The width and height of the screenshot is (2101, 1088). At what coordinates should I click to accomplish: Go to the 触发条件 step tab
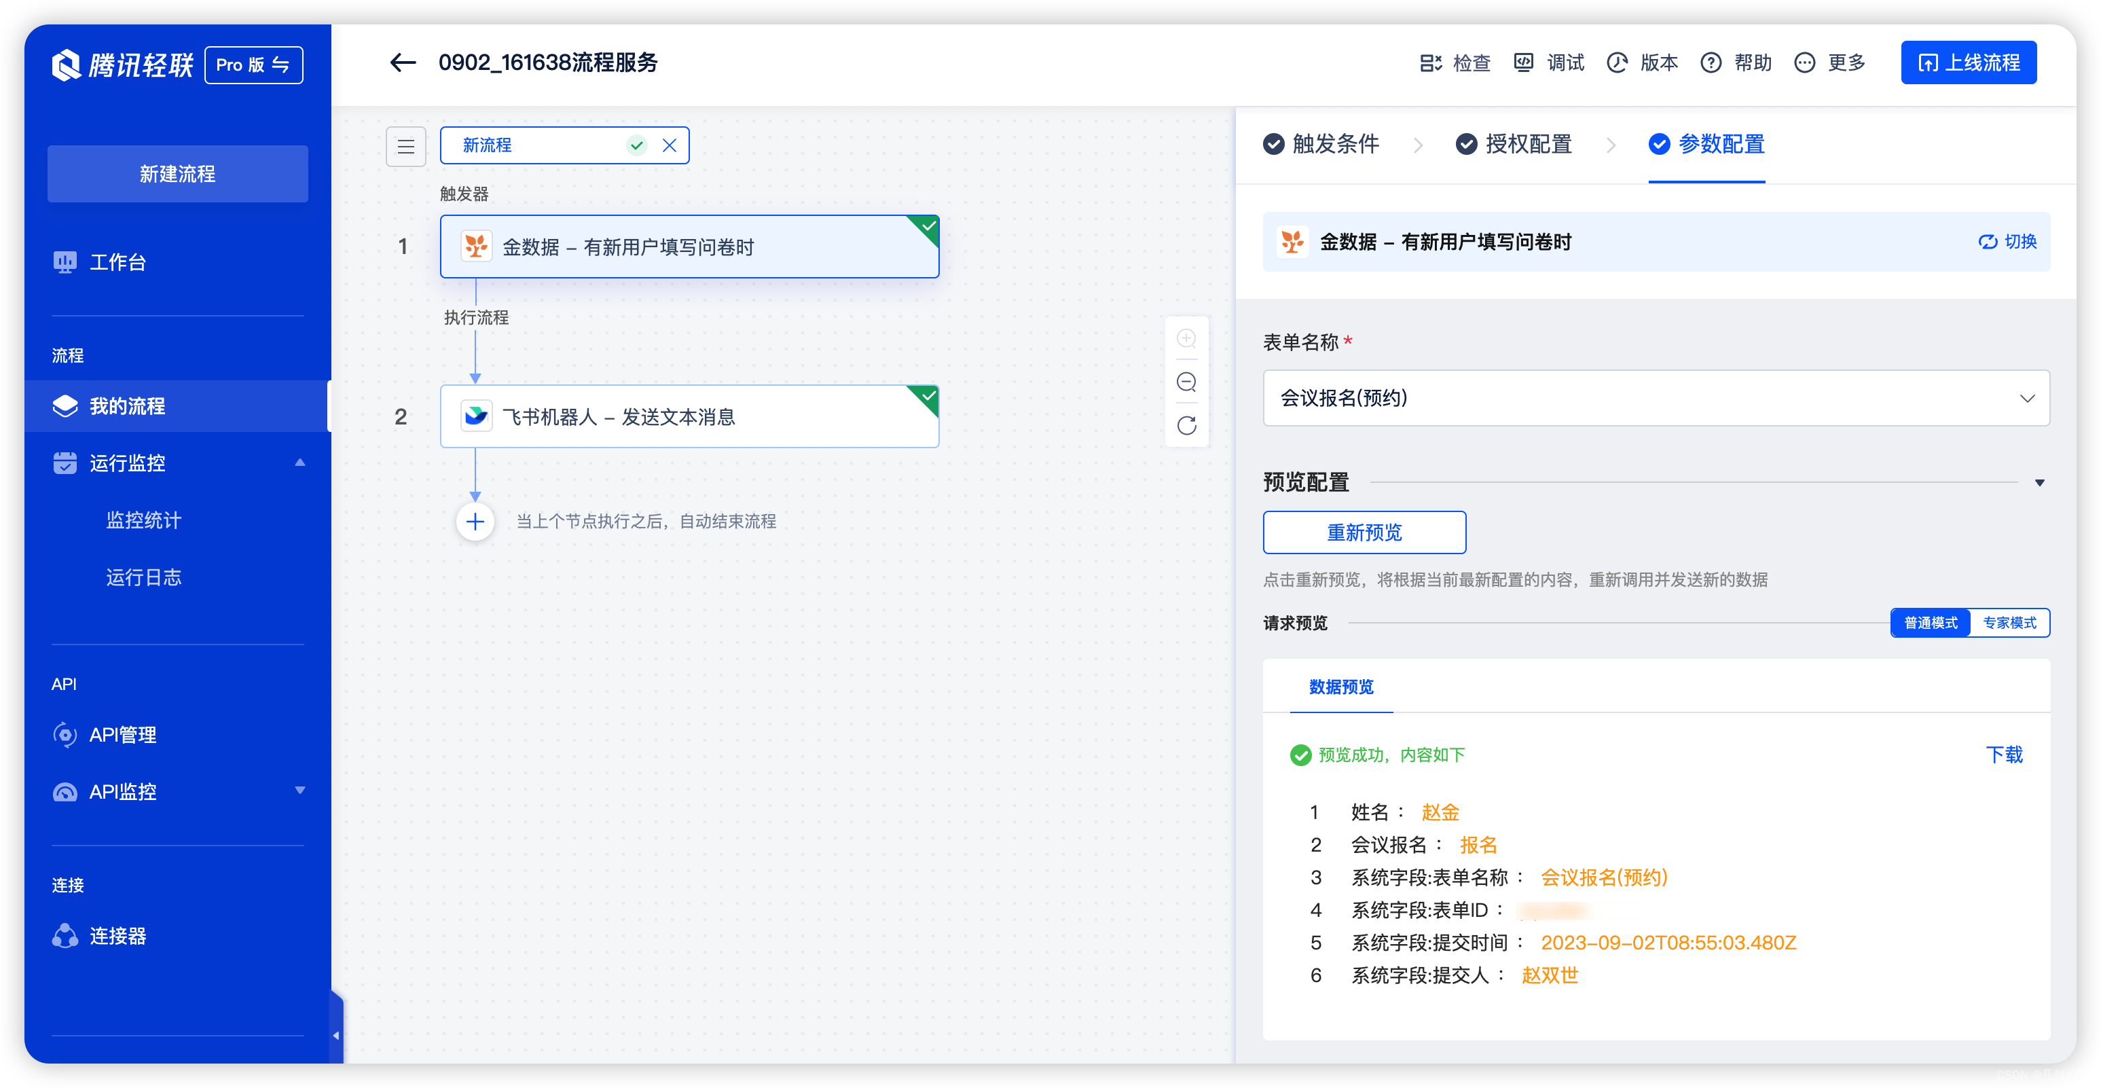(1321, 145)
